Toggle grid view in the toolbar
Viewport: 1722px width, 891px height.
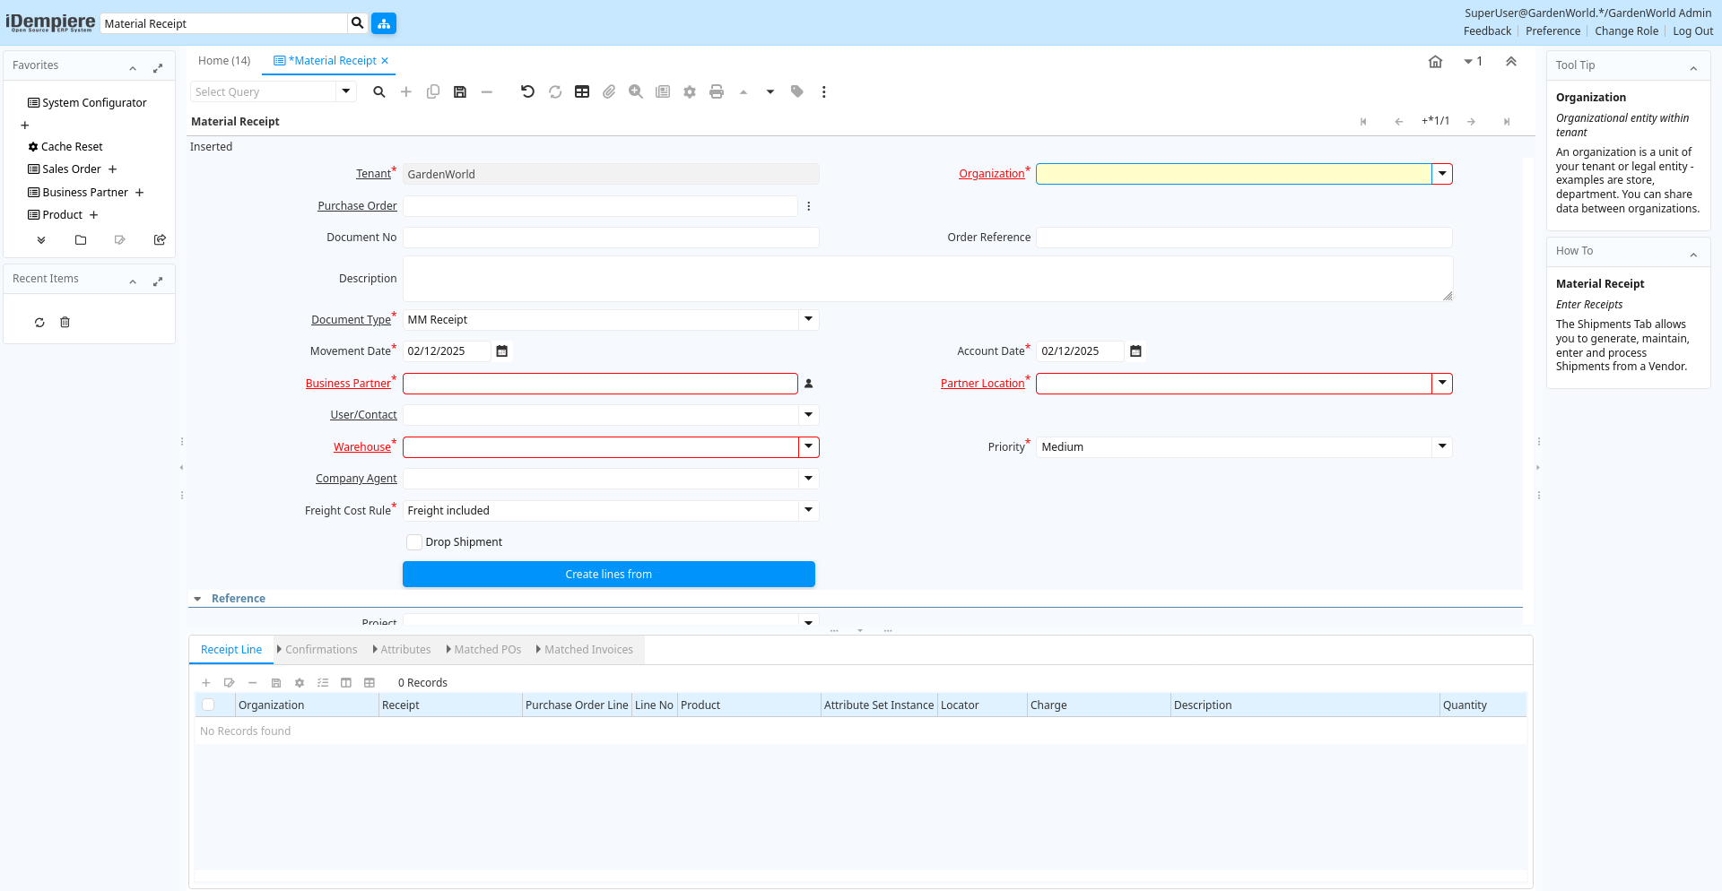[x=582, y=91]
